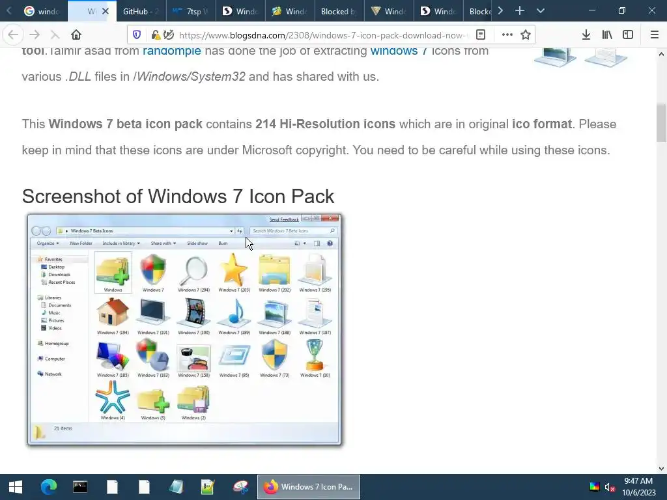Image resolution: width=667 pixels, height=500 pixels.
Task: Stop loading the current page
Action: pyautogui.click(x=55, y=35)
